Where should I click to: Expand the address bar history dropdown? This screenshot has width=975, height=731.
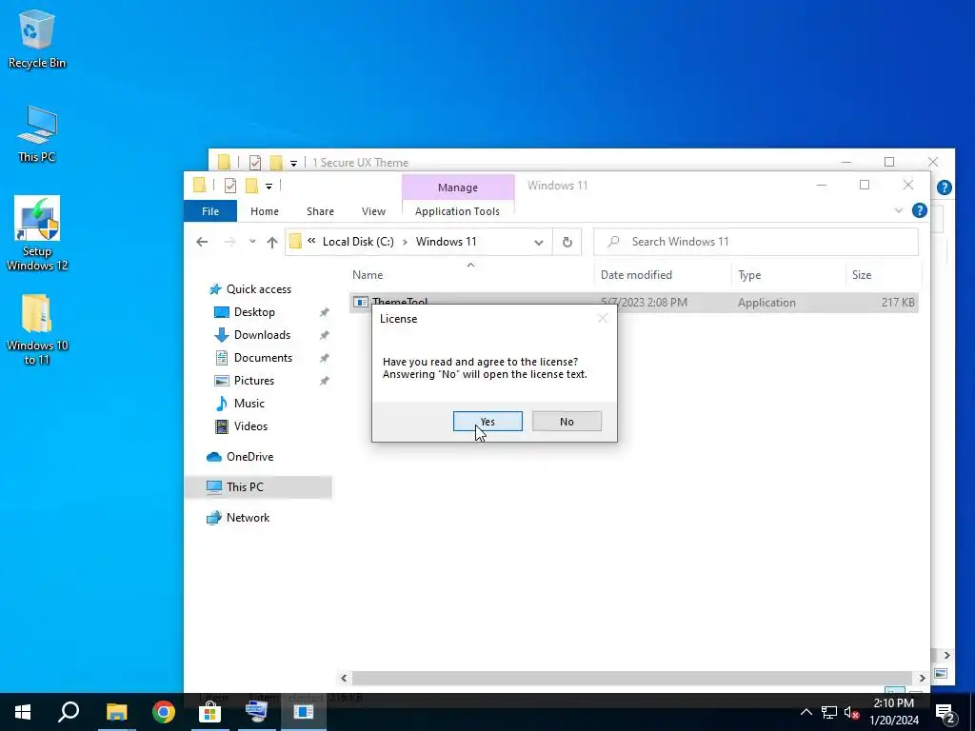539,242
